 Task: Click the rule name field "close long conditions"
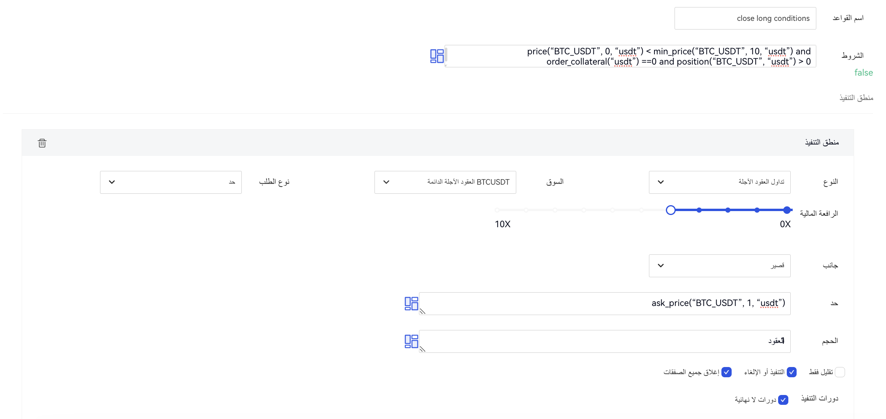pos(745,19)
